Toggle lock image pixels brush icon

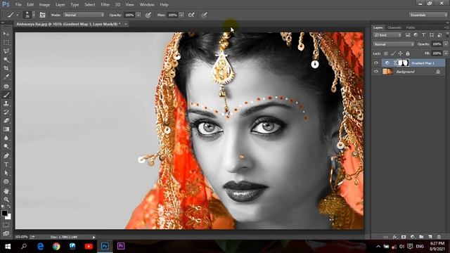point(393,53)
